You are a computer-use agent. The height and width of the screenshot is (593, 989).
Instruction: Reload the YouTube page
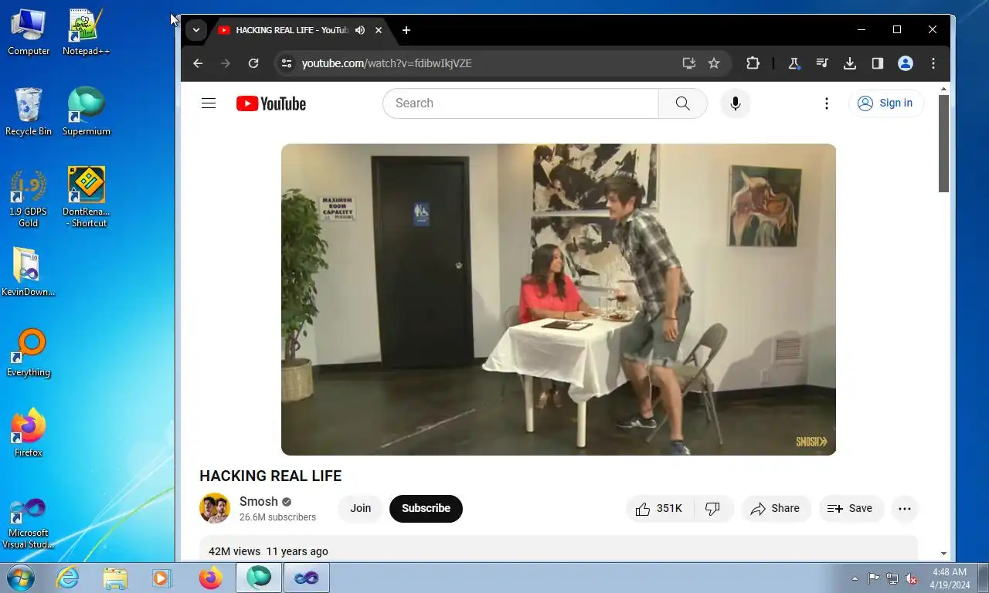click(253, 63)
